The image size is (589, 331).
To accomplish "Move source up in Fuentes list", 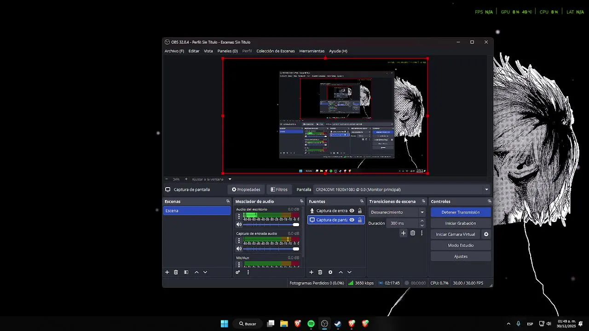I will coord(341,272).
